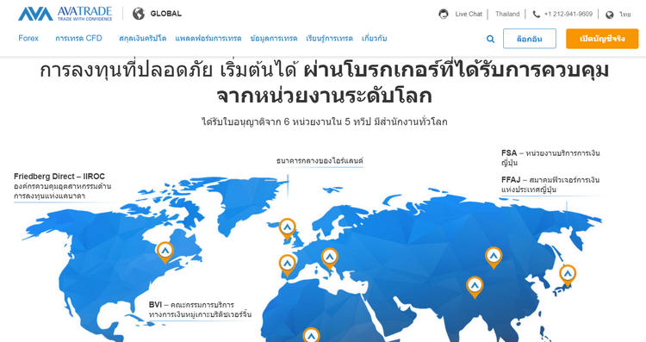This screenshot has width=646, height=342.
Task: Open Live Chat link
Action: click(469, 14)
